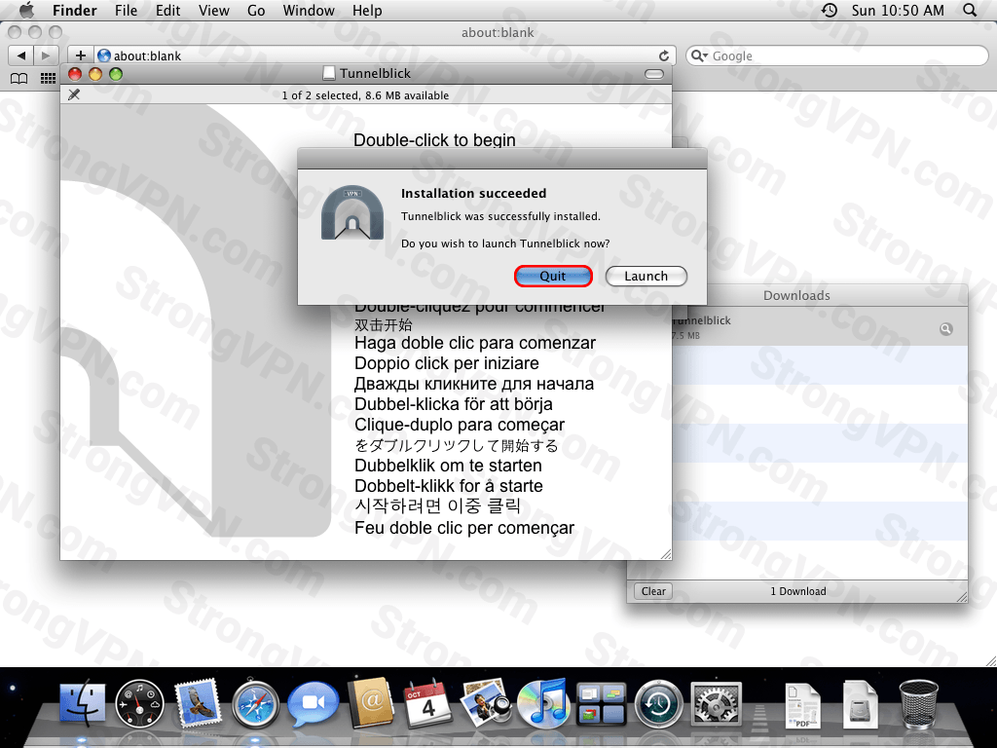
Task: Click the "1 Download" status text
Action: [798, 591]
